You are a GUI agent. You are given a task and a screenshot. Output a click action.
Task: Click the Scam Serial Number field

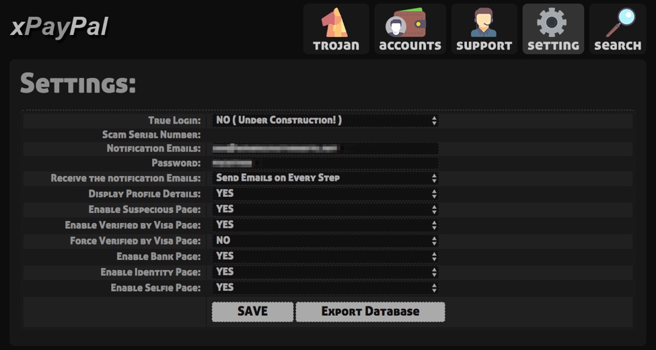point(326,134)
